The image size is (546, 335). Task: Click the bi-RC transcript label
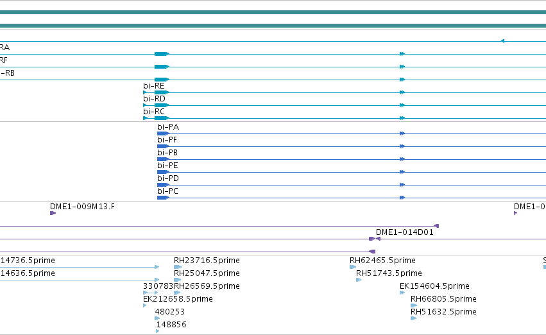(153, 112)
